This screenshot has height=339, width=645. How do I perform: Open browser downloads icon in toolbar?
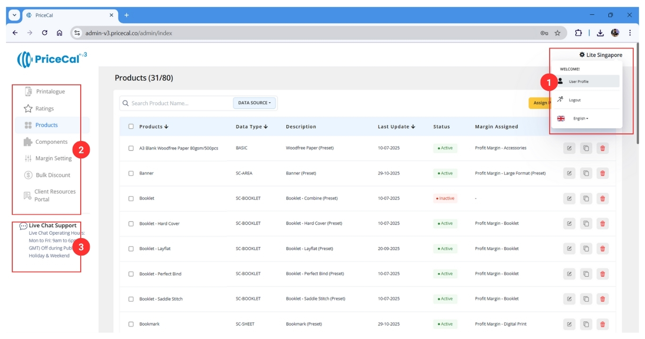pyautogui.click(x=600, y=33)
